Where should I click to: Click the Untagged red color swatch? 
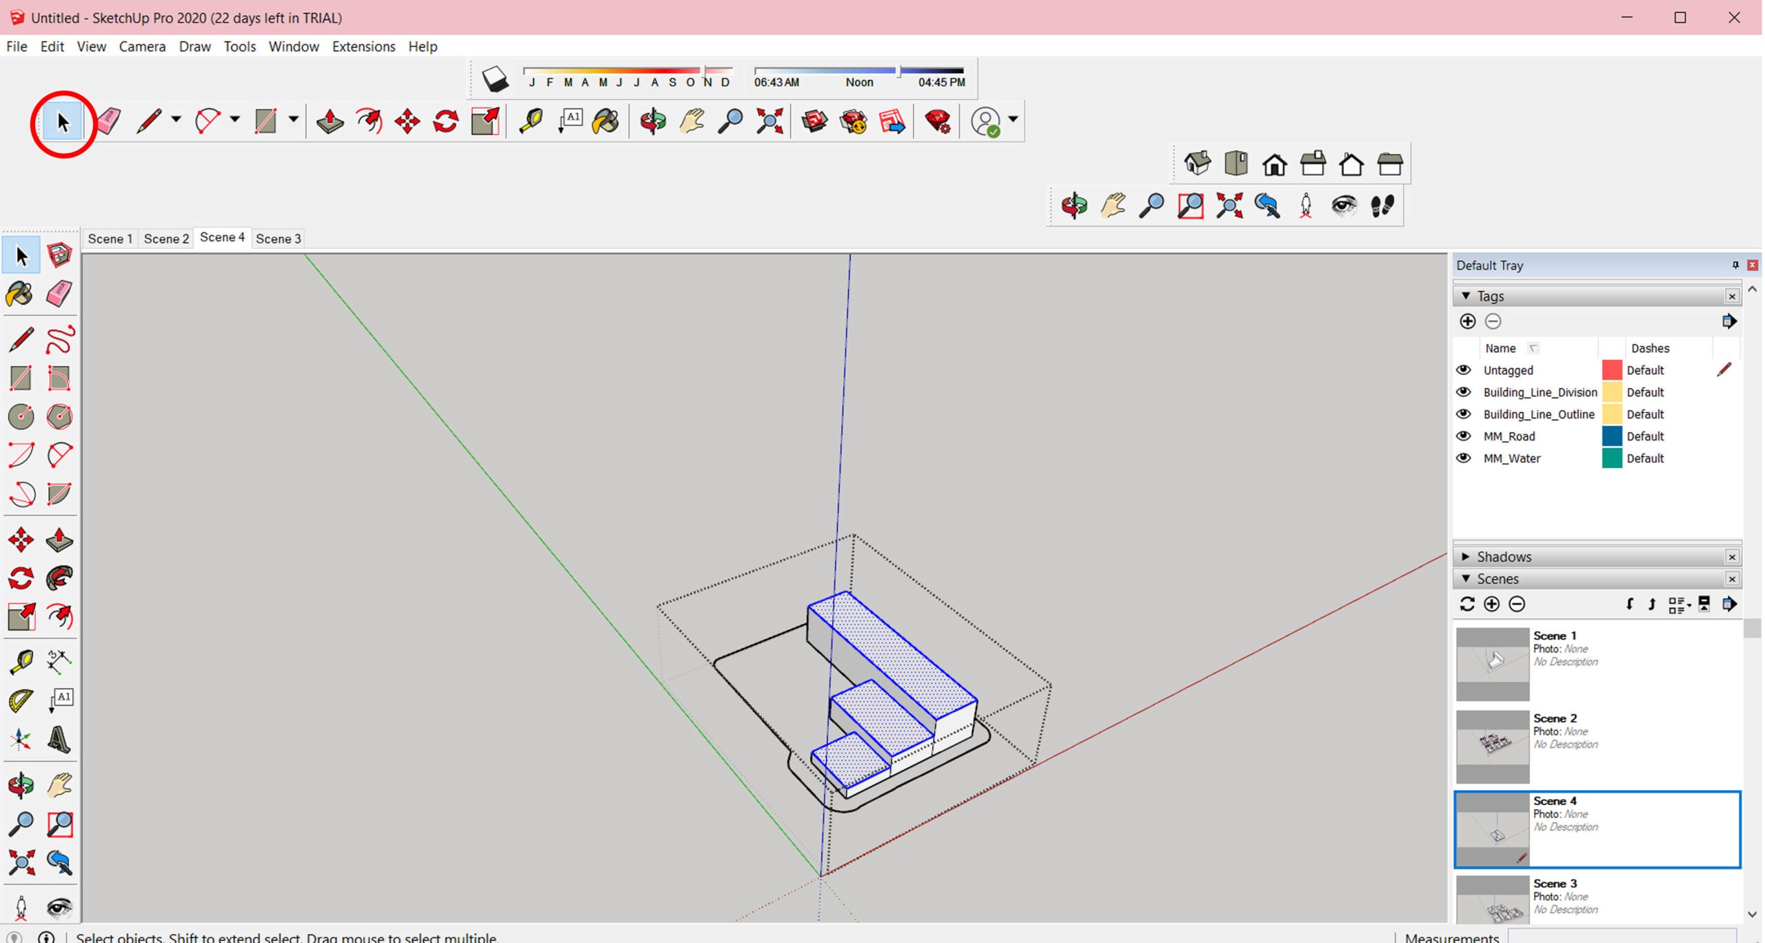tap(1611, 370)
